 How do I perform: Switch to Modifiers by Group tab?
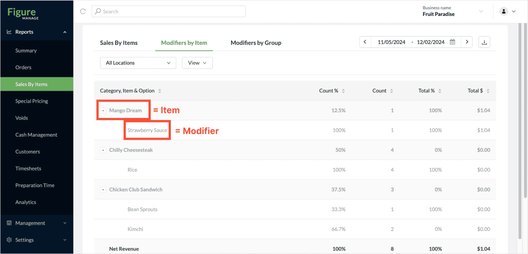click(x=256, y=43)
